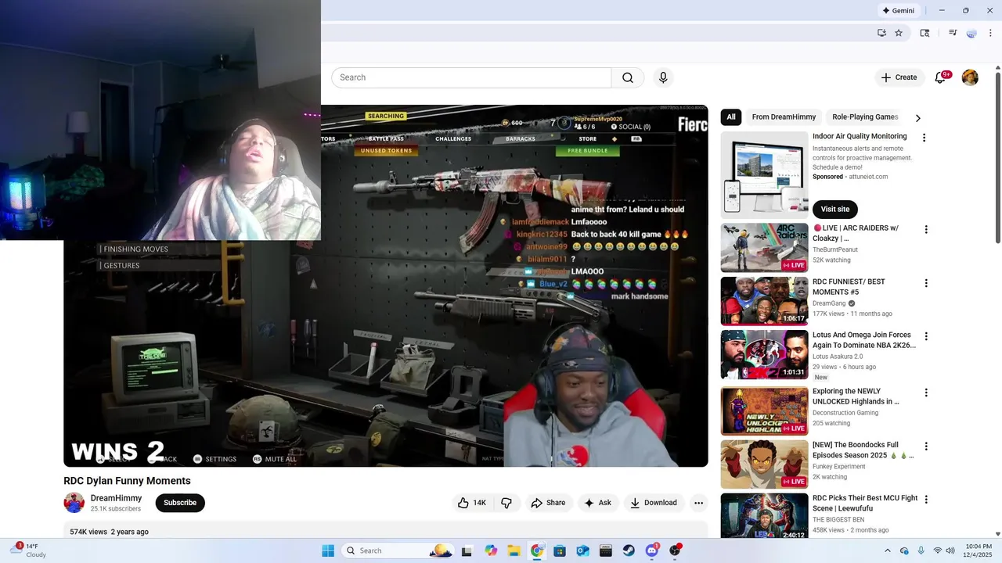Open ARC RAIDERS live stream thumbnail

click(764, 248)
